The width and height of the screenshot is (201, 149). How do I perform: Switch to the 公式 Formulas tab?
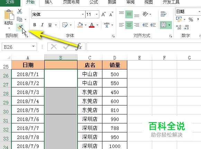coord(94,2)
